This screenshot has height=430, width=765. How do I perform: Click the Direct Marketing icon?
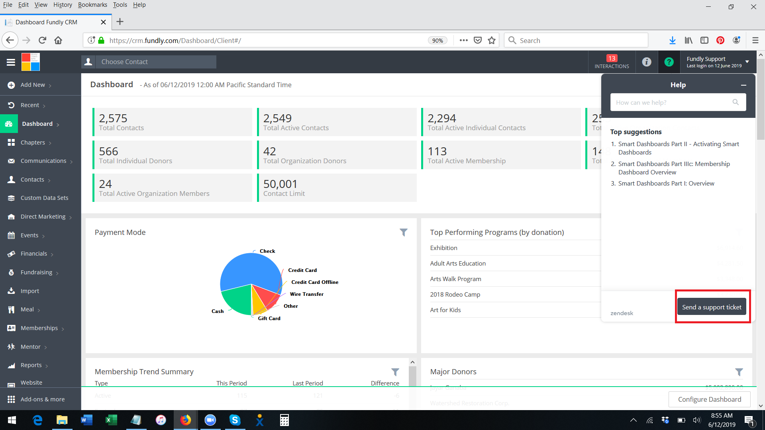point(11,217)
